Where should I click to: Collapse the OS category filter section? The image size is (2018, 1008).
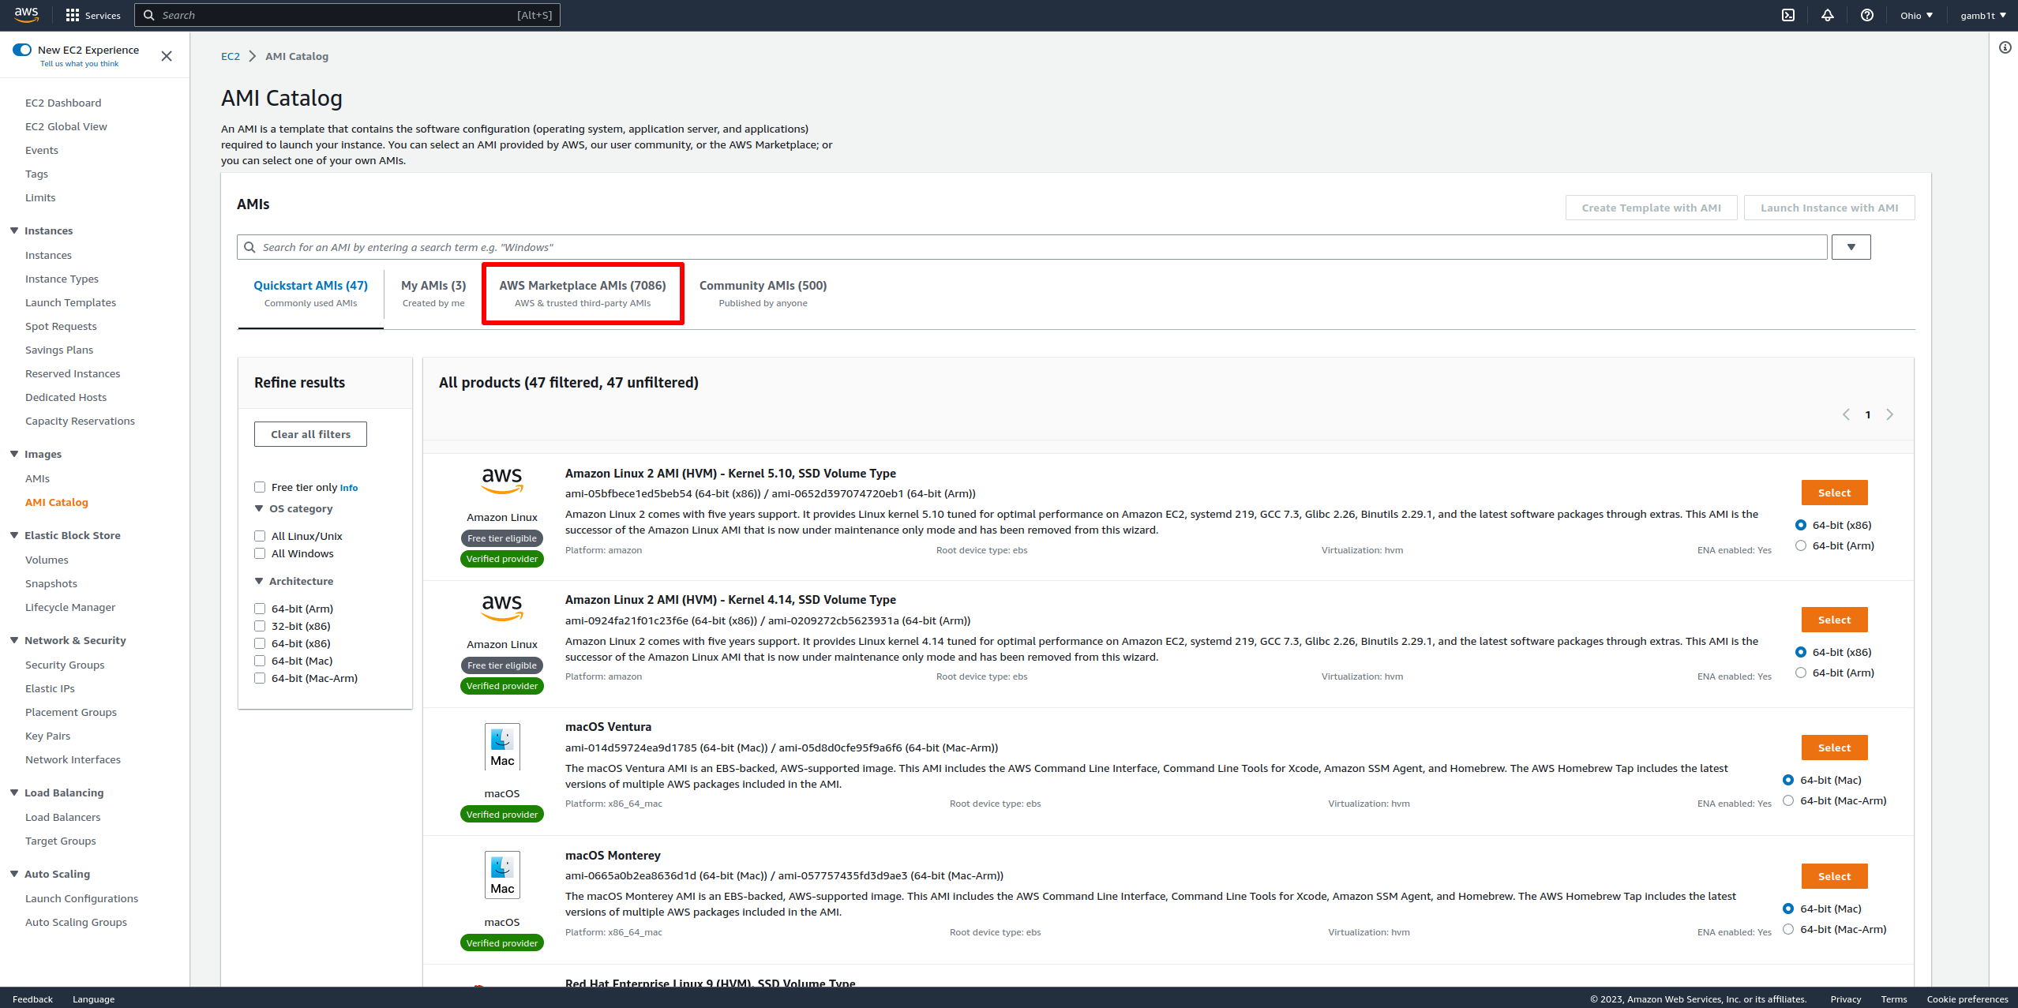259,508
